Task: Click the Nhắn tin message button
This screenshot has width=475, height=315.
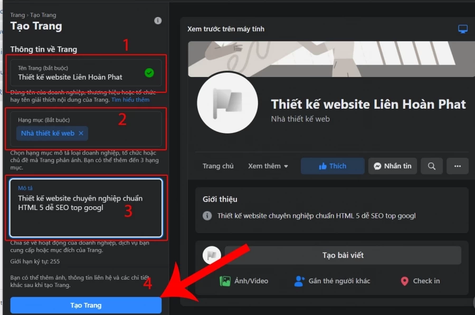Action: click(392, 166)
